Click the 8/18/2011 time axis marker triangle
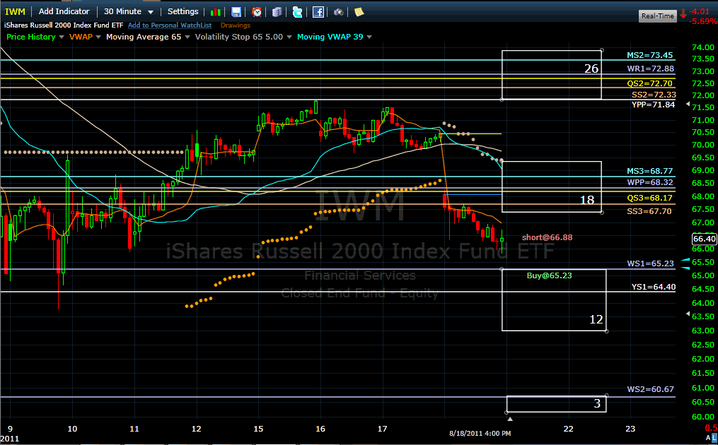718x445 pixels. coord(511,419)
